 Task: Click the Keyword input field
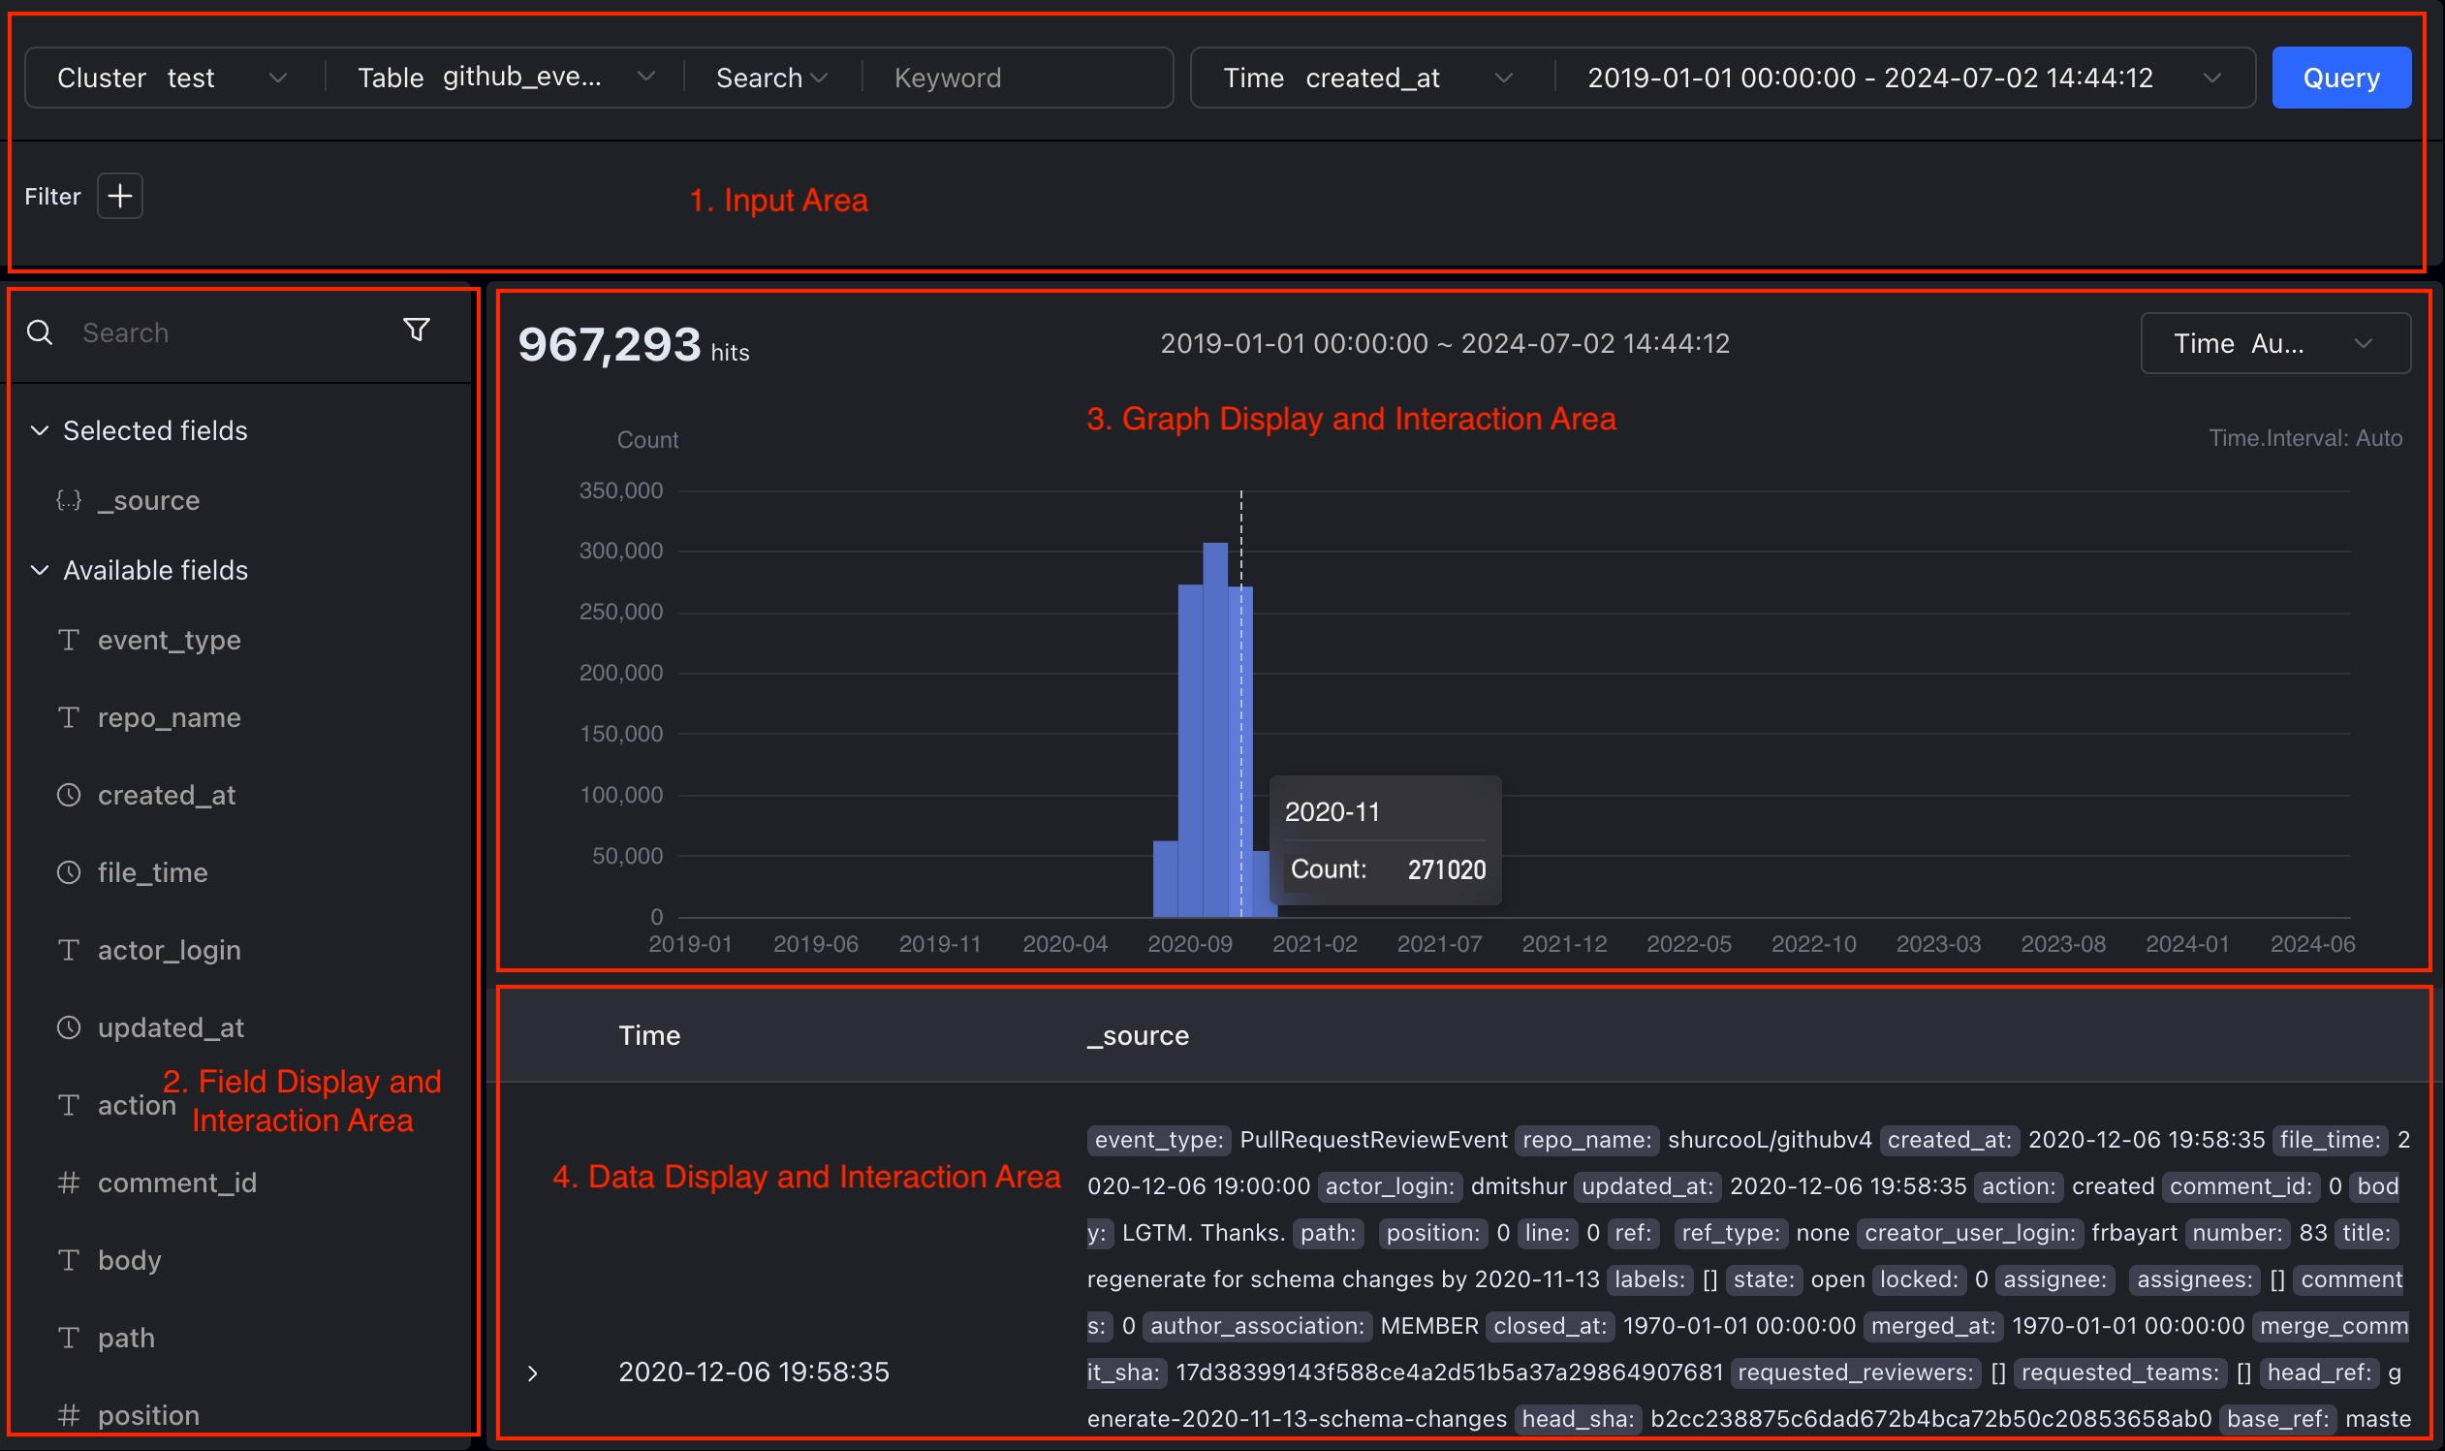pyautogui.click(x=1017, y=79)
